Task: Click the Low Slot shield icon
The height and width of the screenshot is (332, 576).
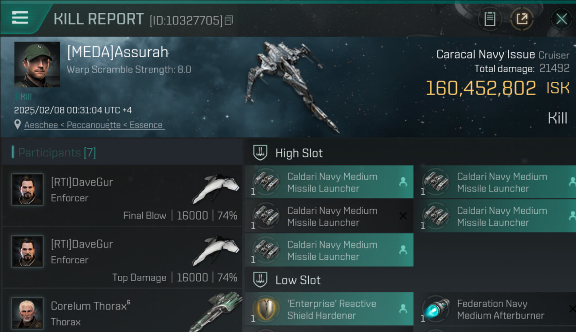Action: [260, 280]
